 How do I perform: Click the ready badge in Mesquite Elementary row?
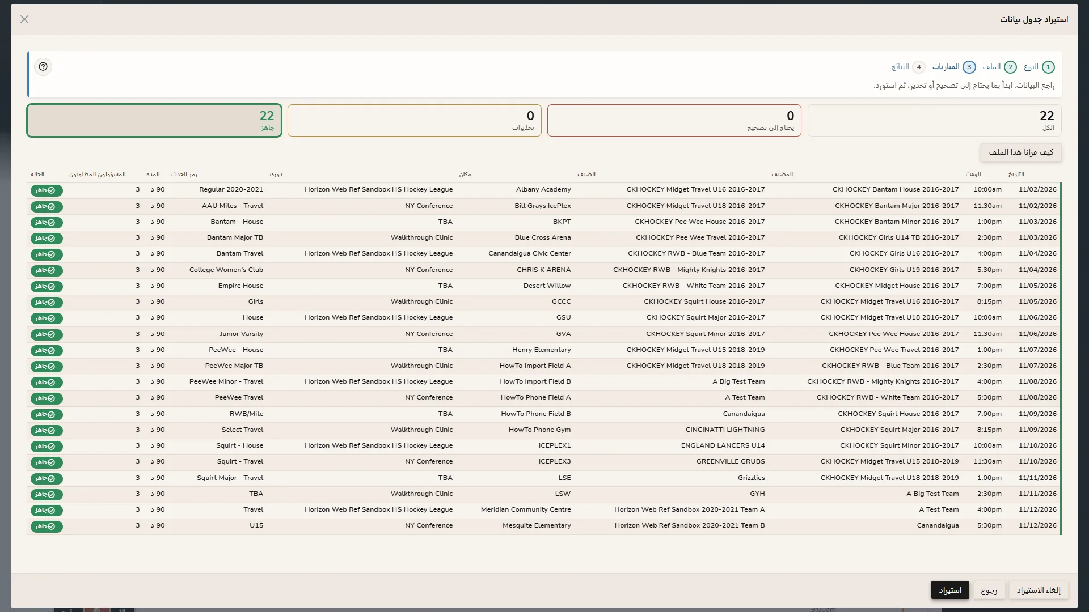click(47, 526)
